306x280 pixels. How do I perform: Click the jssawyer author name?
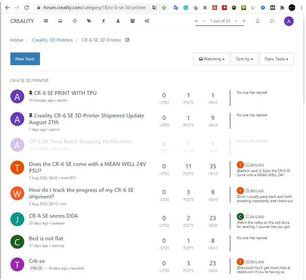point(58,223)
